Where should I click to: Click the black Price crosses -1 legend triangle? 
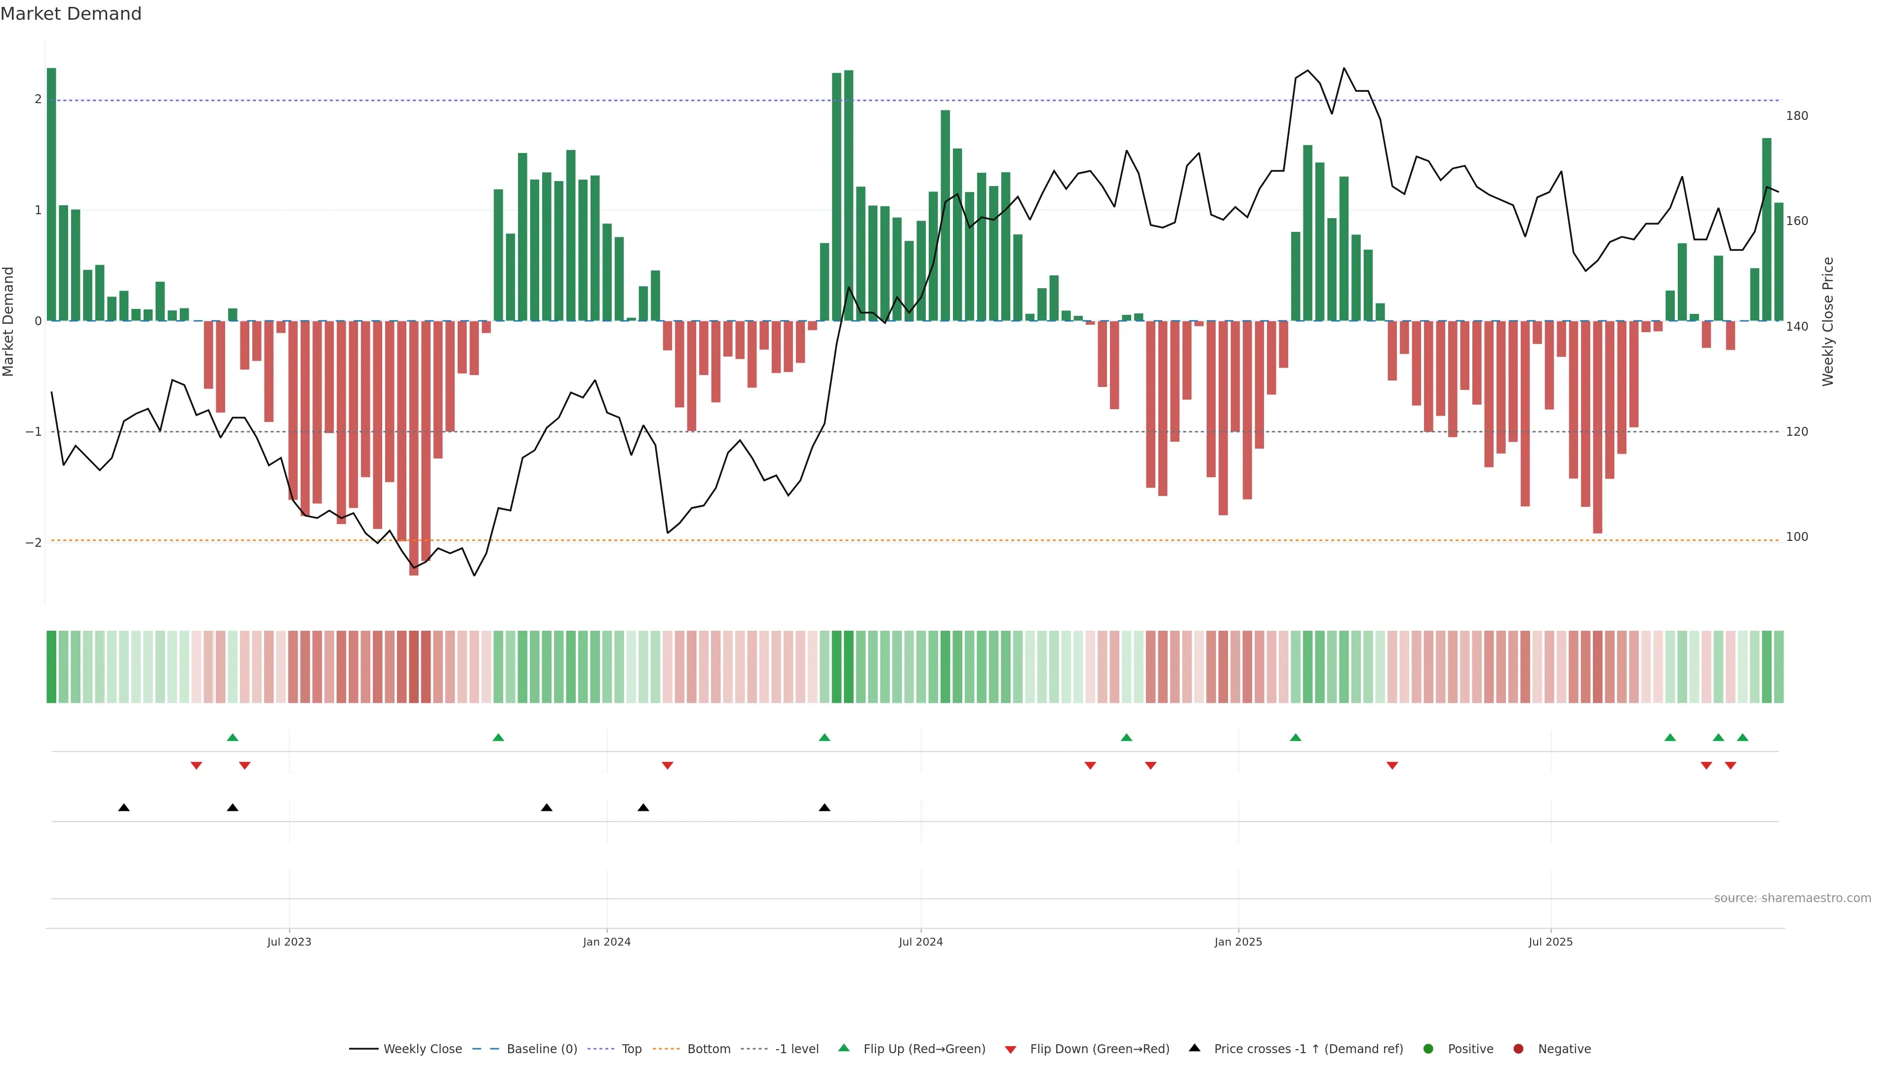(1194, 1048)
